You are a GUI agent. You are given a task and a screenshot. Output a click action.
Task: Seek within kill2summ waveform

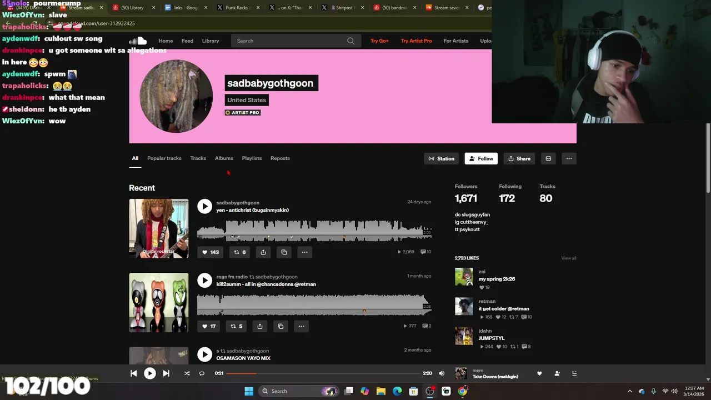[314, 304]
